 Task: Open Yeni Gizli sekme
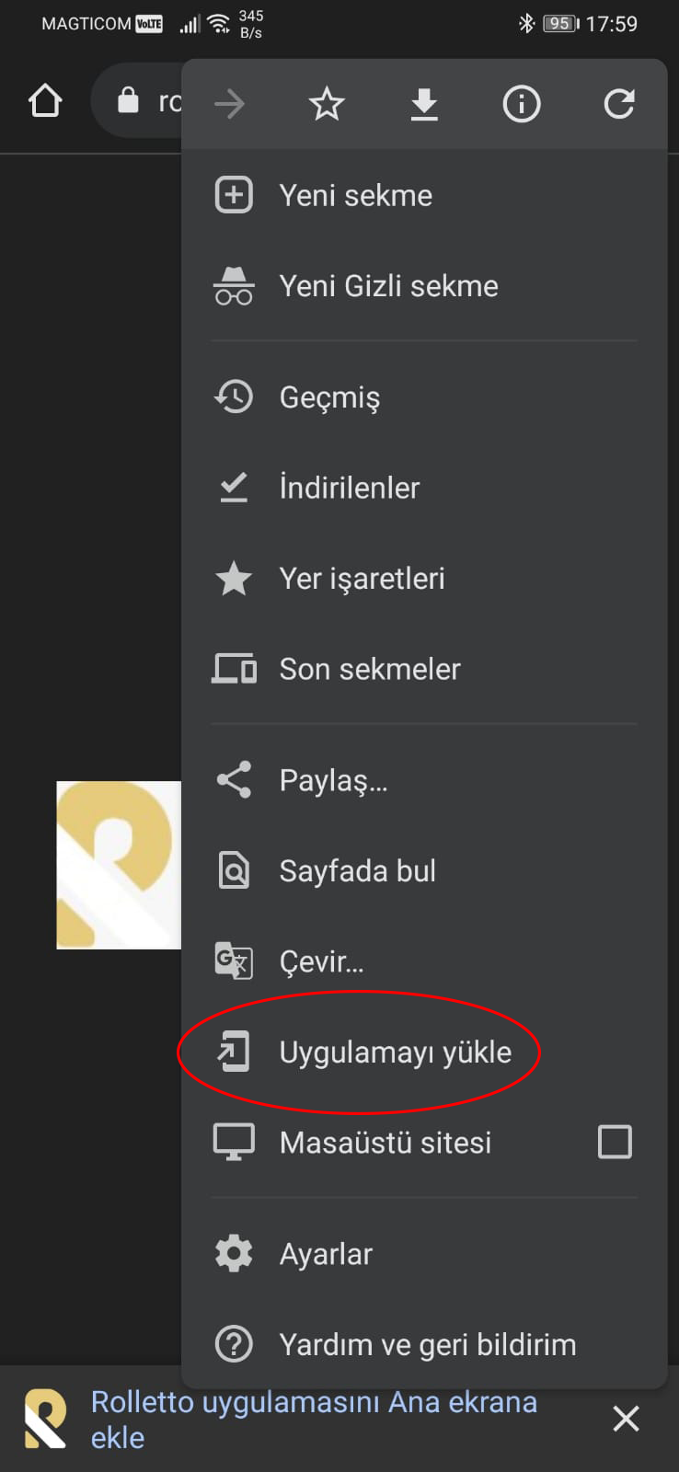388,286
